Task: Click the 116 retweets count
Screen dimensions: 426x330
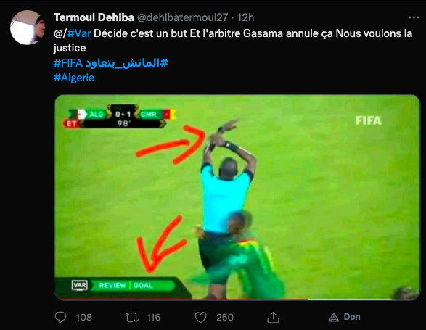Action: point(154,317)
